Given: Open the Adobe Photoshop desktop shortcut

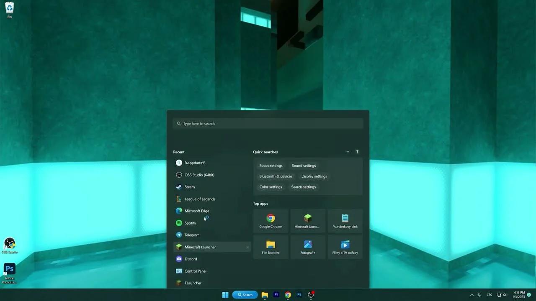Looking at the screenshot, I should (x=9, y=273).
